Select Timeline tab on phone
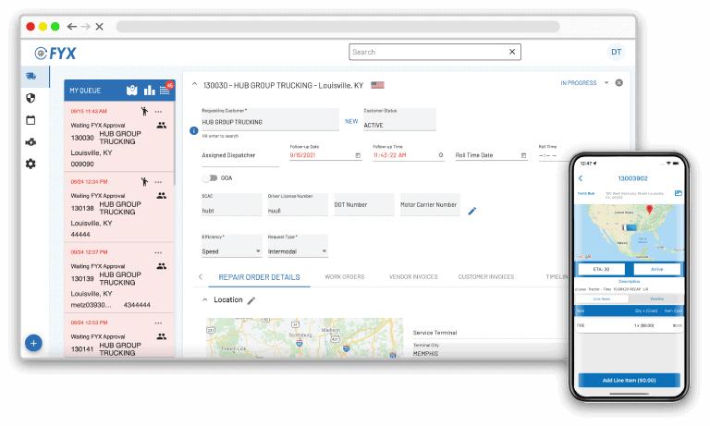710x426 pixels. 656,299
